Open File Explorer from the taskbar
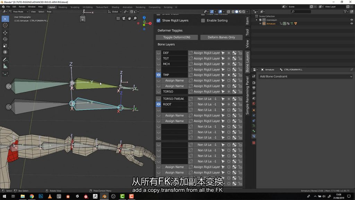This screenshot has height=200, width=355. click(23, 197)
